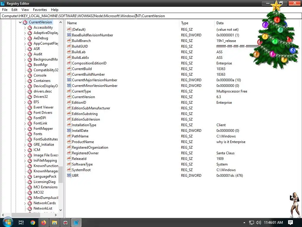302x227 pixels.
Task: Select the CompositionEditionID value name
Action: tap(89, 63)
